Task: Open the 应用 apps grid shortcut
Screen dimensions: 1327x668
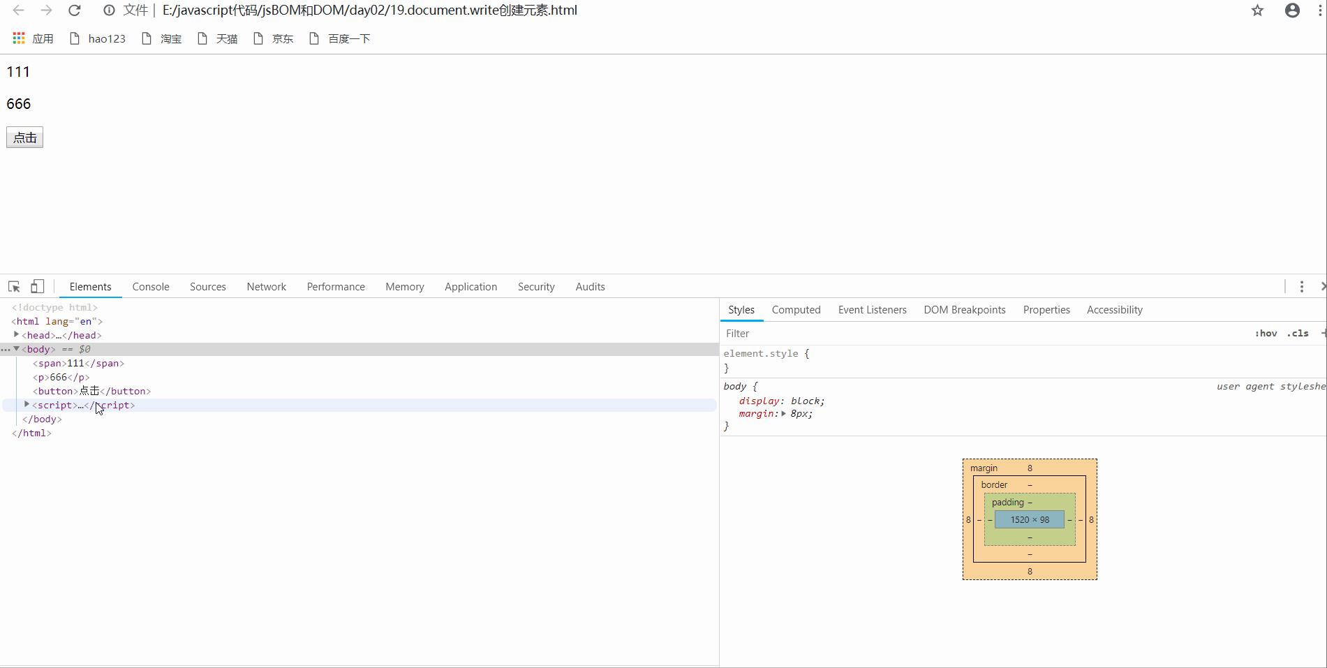Action: coord(33,38)
